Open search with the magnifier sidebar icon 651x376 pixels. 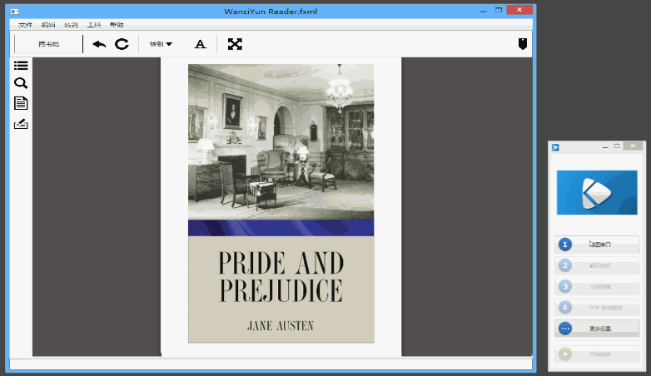click(x=21, y=83)
